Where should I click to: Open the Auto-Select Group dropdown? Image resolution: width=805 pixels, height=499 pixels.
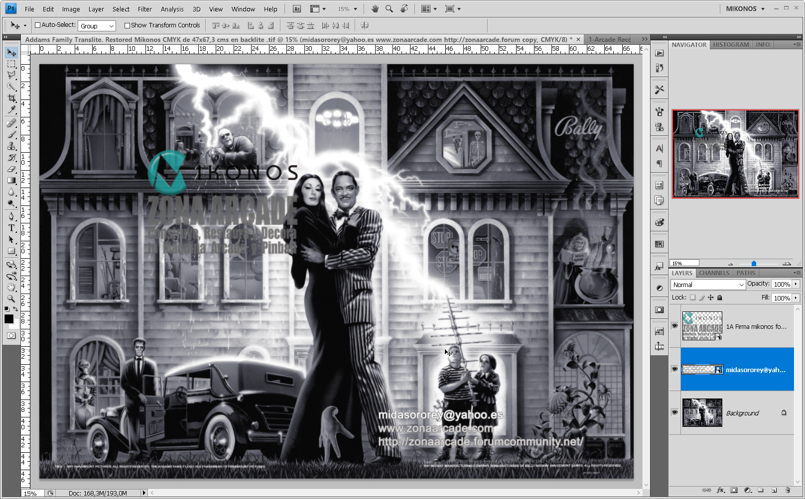[x=97, y=25]
